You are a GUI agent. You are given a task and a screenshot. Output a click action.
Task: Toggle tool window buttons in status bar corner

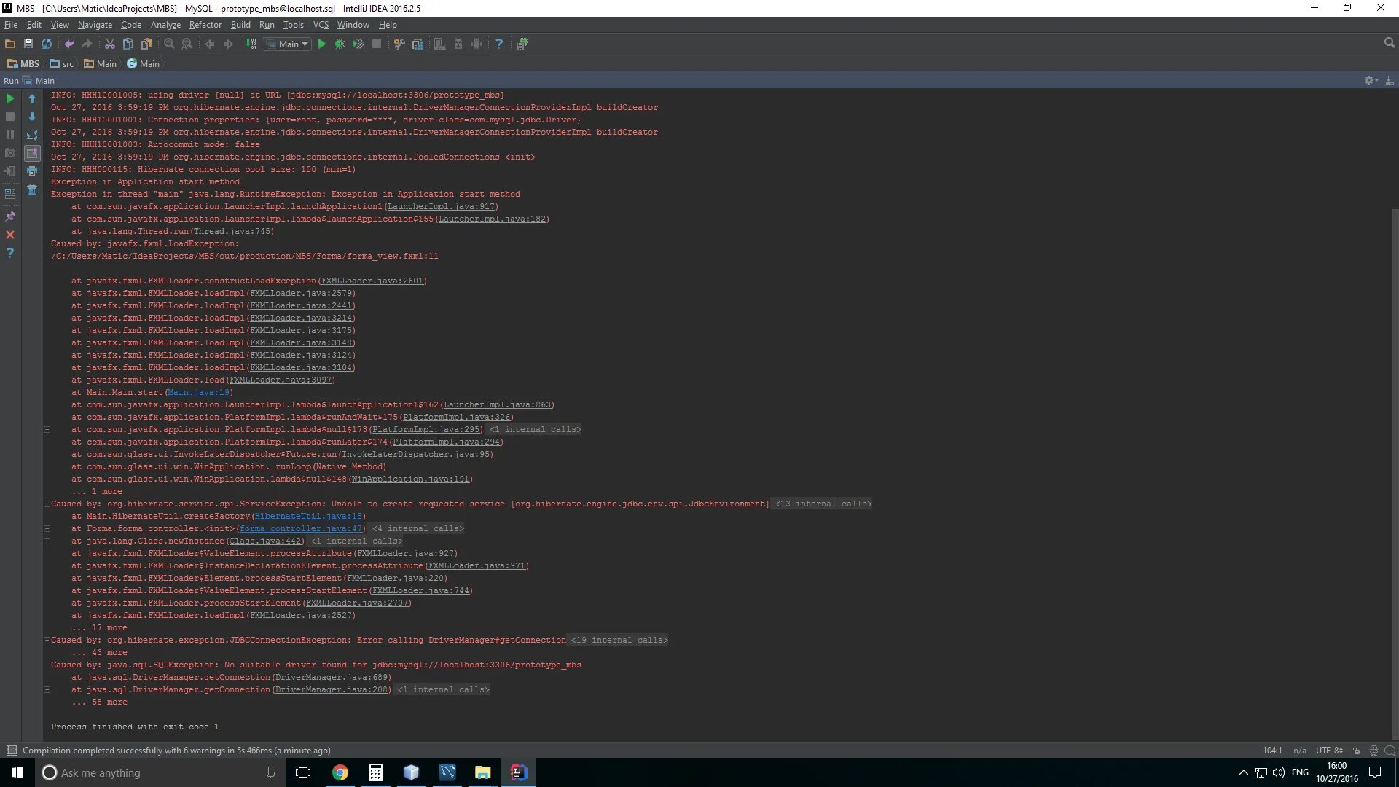point(11,751)
